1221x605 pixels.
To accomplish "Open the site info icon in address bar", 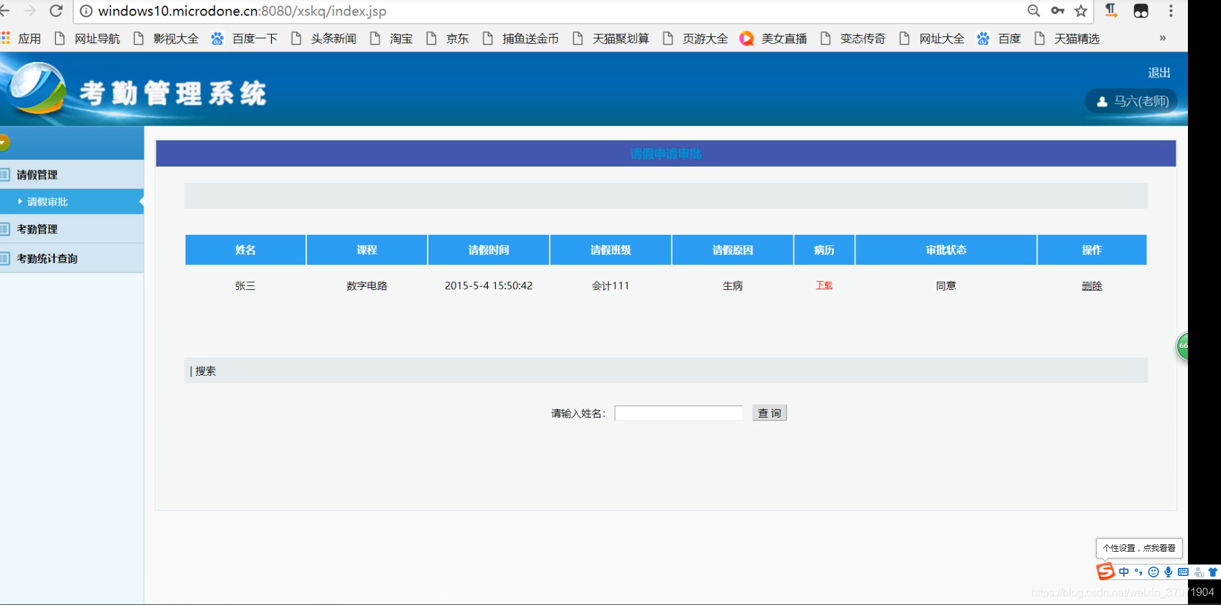I will click(86, 11).
